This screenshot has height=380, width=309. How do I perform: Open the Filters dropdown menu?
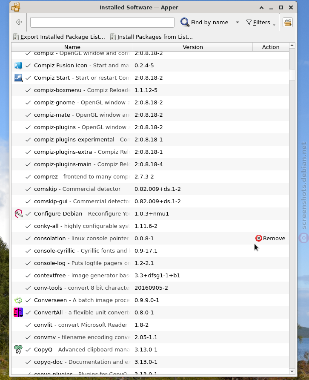click(x=261, y=22)
